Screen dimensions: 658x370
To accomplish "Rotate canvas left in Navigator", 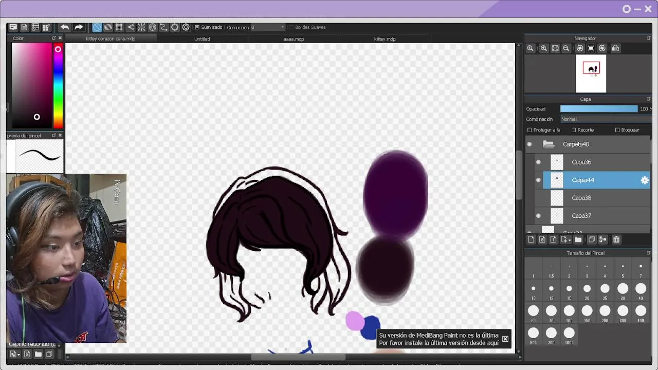I will [580, 48].
